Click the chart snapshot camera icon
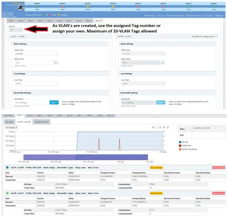The width and height of the screenshot is (227, 222). coord(153,127)
